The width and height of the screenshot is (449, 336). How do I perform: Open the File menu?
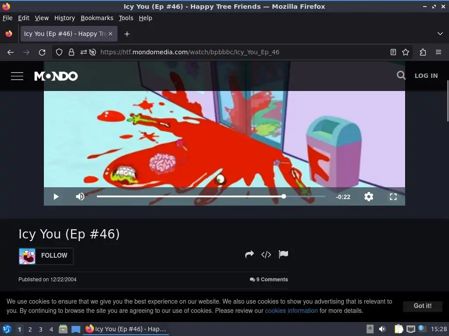[7, 18]
